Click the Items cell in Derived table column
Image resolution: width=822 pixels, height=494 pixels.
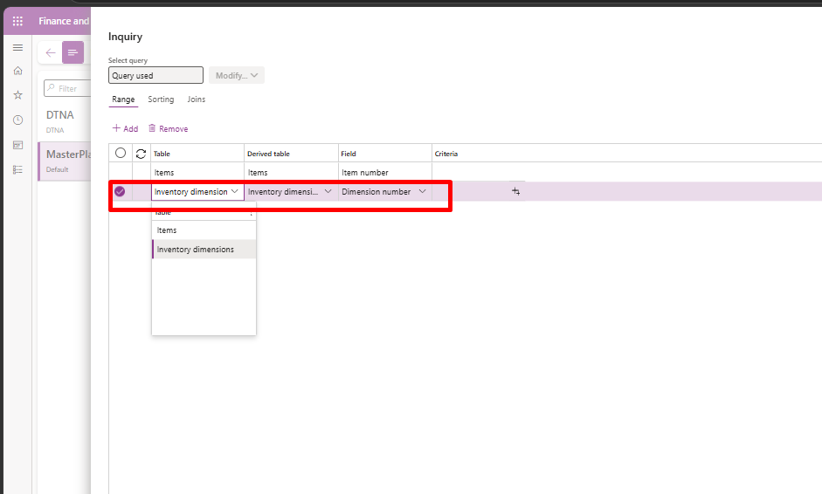coord(291,172)
